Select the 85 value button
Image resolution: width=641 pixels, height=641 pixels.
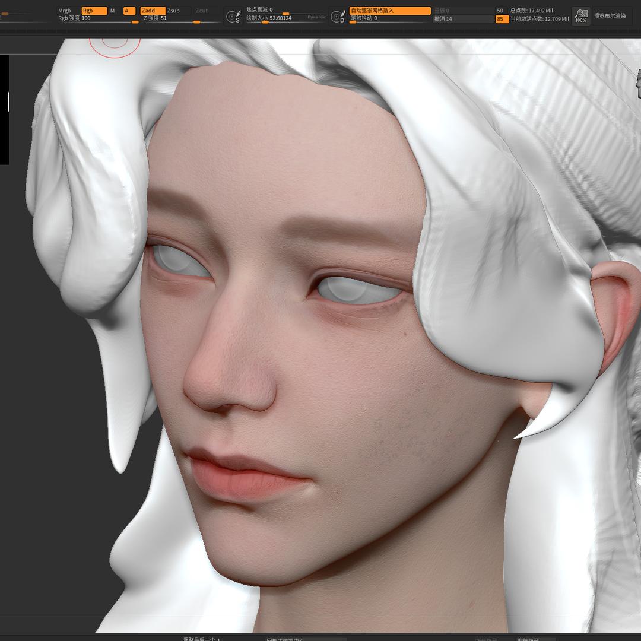pyautogui.click(x=501, y=19)
